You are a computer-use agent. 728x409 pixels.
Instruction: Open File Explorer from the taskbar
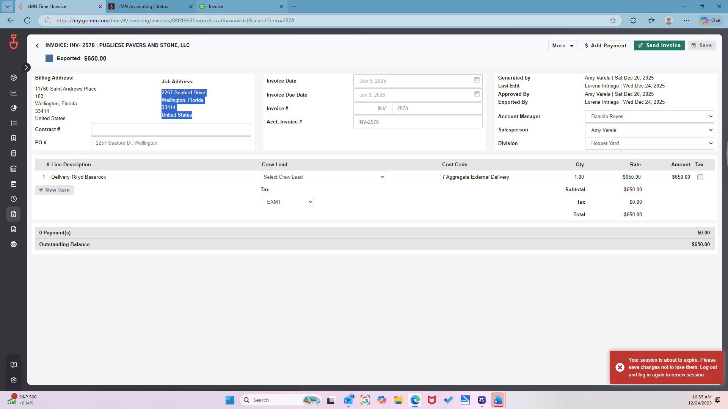(x=398, y=400)
